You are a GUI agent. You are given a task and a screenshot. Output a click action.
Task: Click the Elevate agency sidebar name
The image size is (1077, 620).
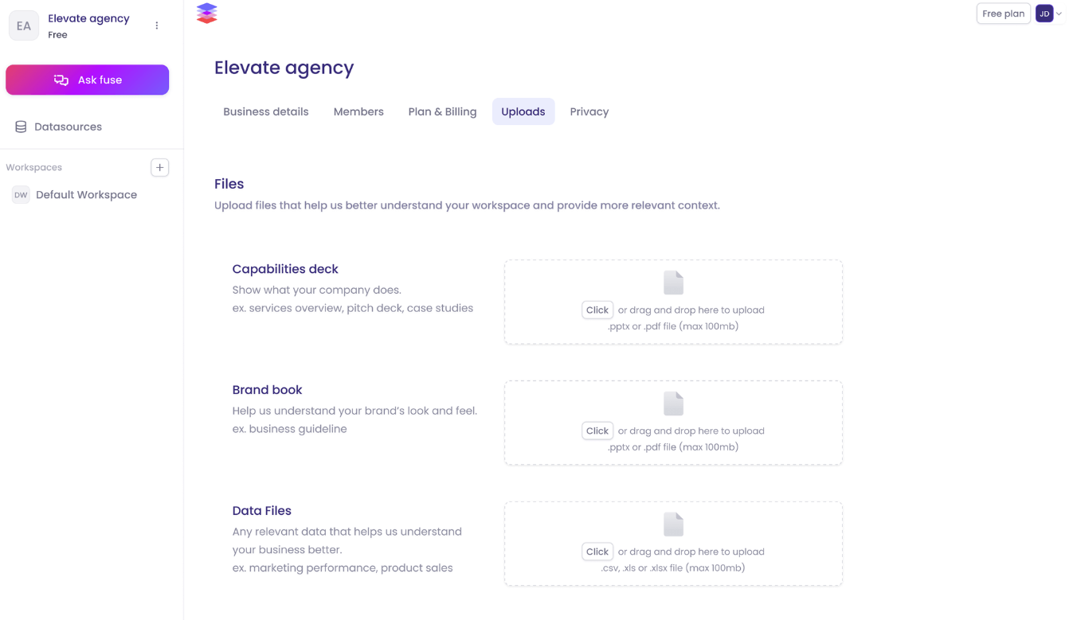click(88, 18)
